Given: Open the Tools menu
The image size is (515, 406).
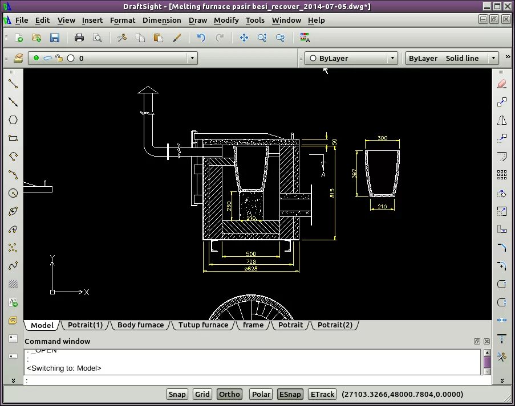Looking at the screenshot, I should (x=255, y=20).
